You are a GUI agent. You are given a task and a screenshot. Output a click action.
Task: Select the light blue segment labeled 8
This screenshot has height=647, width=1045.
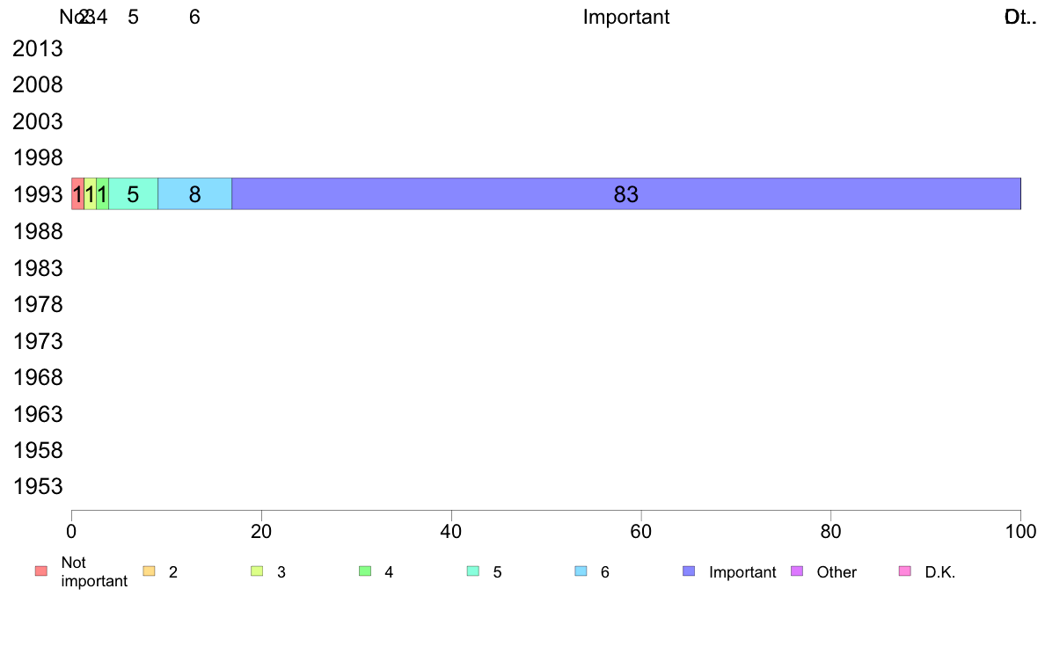pyautogui.click(x=194, y=194)
